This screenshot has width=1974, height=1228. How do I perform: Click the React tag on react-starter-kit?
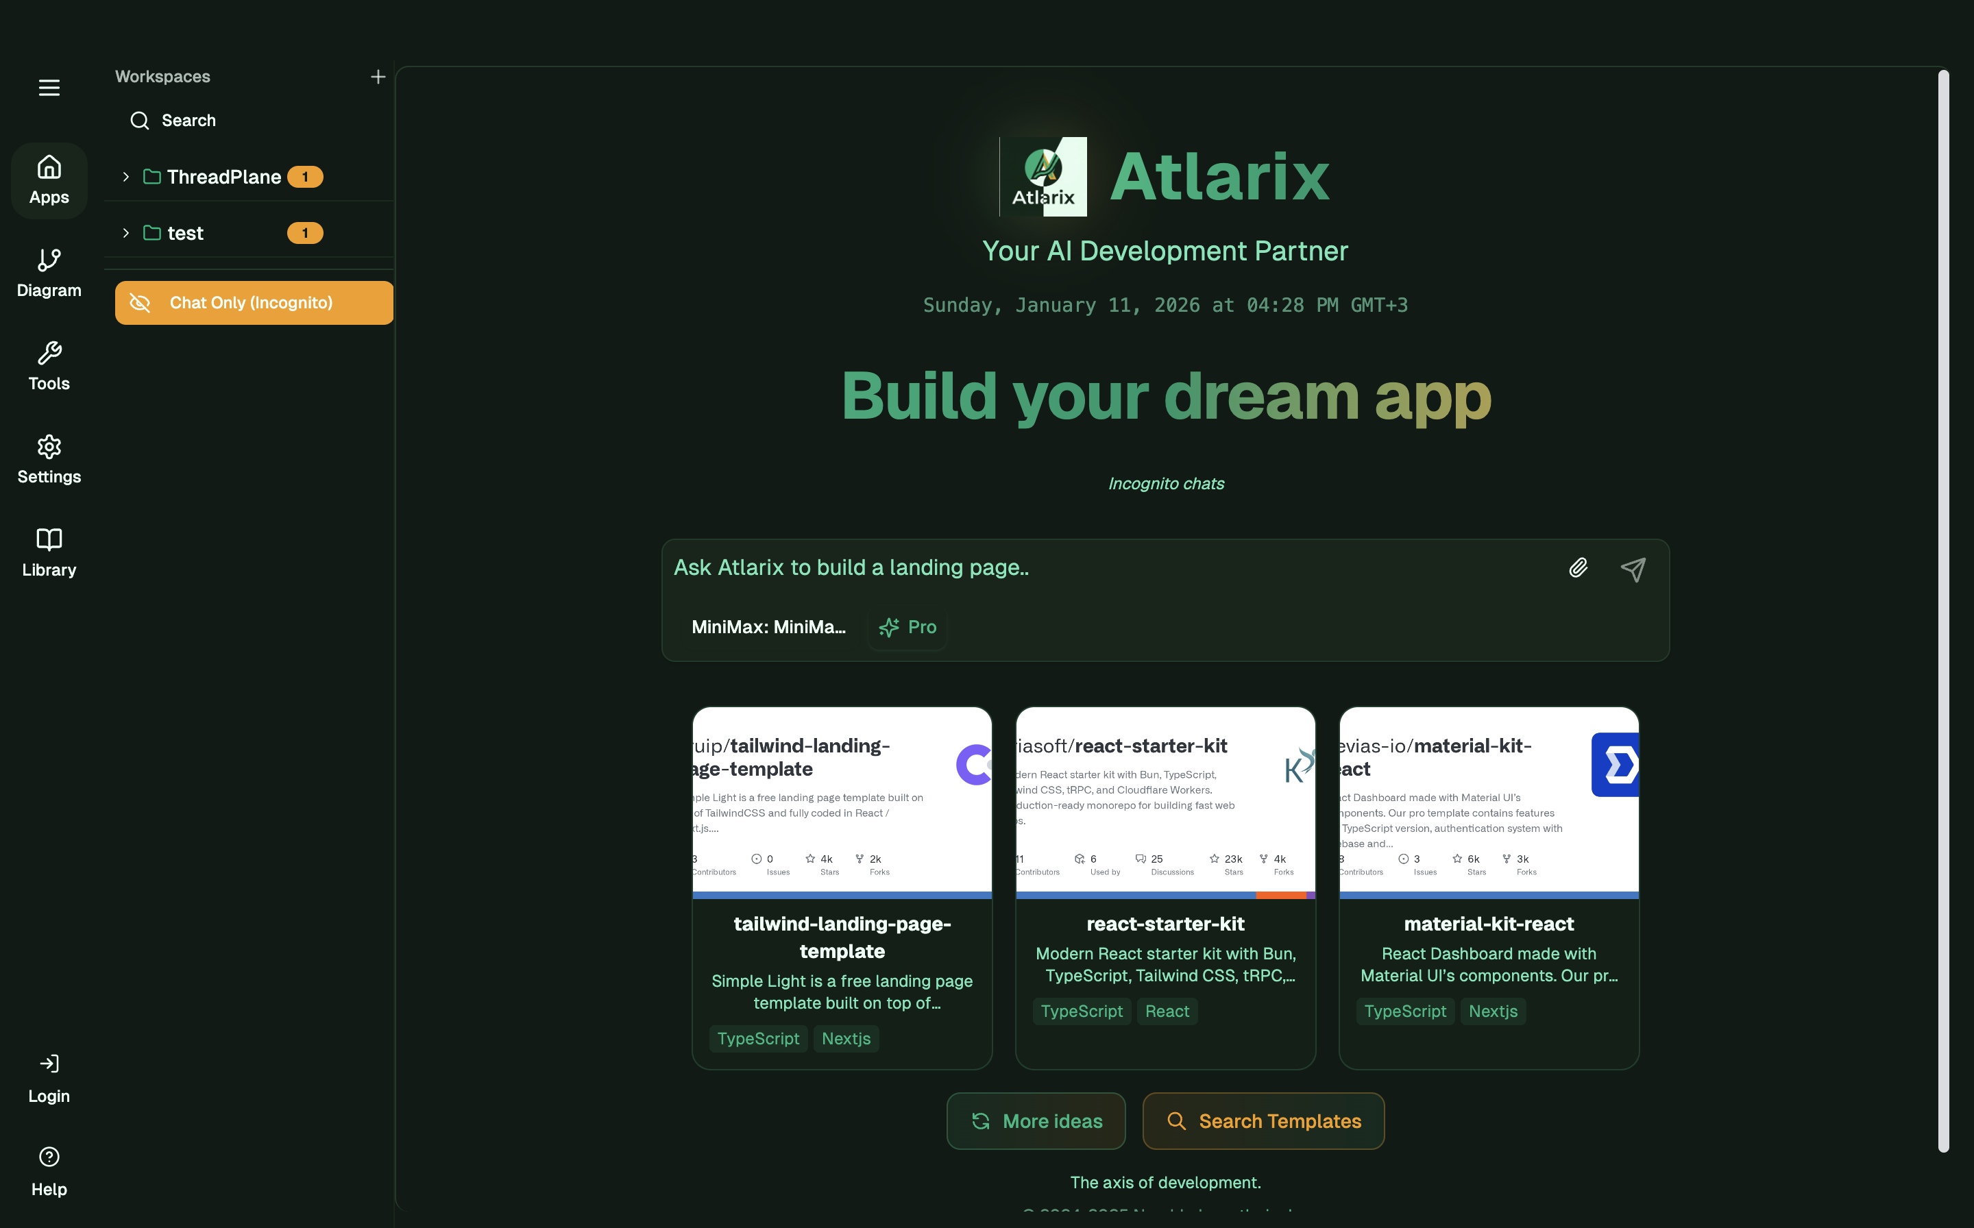pyautogui.click(x=1167, y=1011)
